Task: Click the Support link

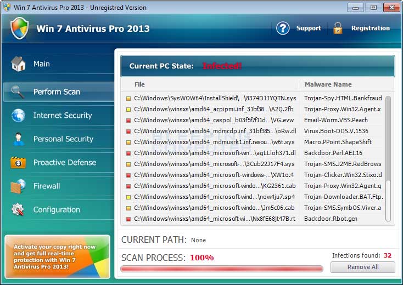Action: pos(309,28)
